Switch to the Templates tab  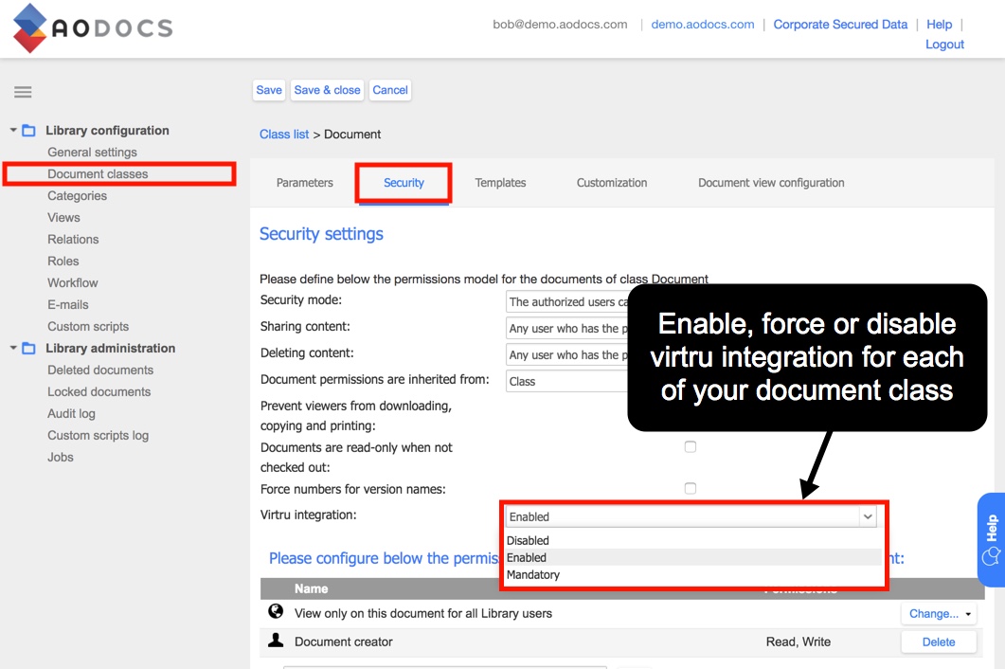tap(500, 183)
